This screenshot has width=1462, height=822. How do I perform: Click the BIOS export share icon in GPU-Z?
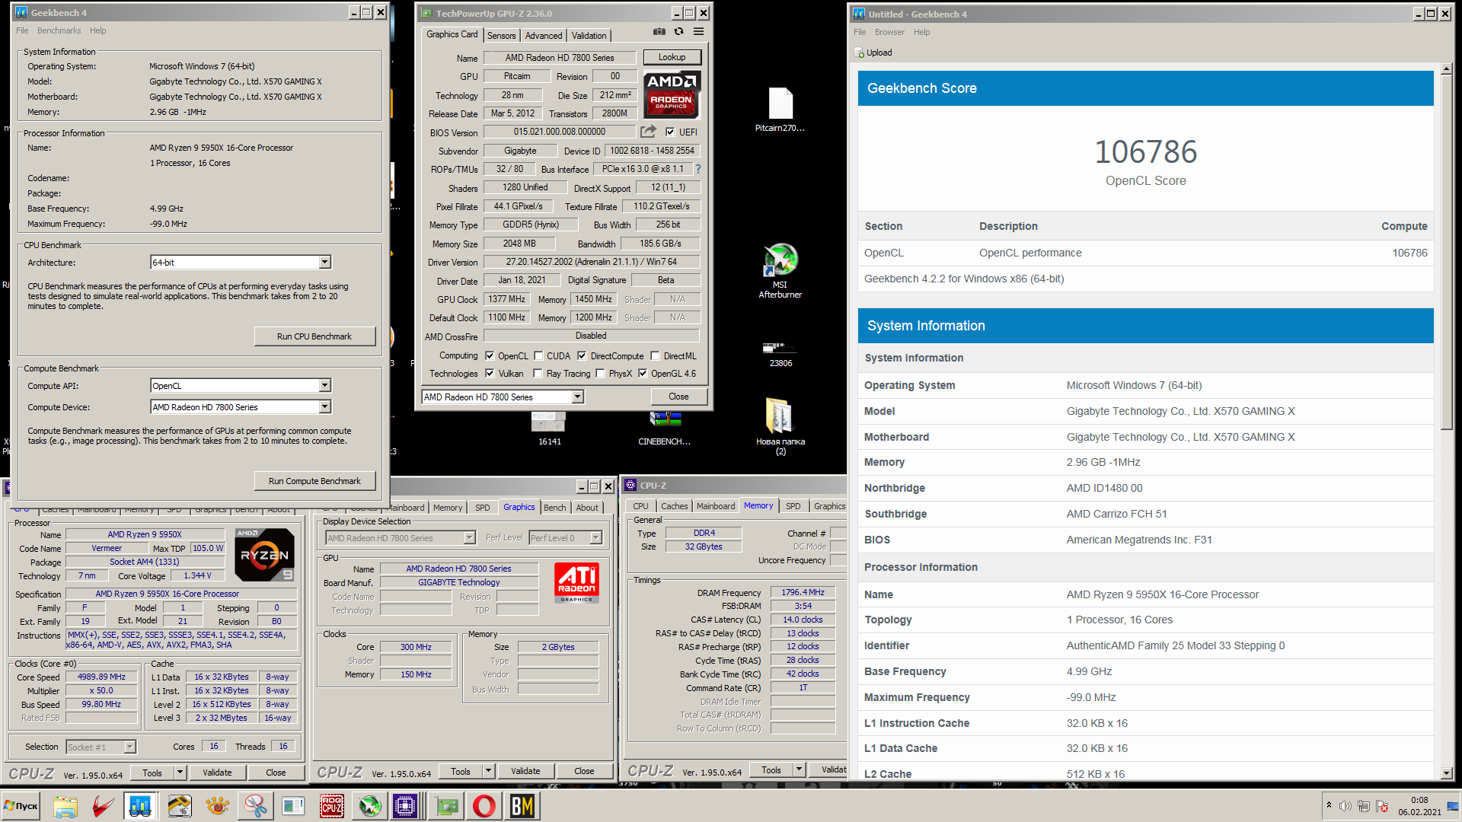[648, 132]
